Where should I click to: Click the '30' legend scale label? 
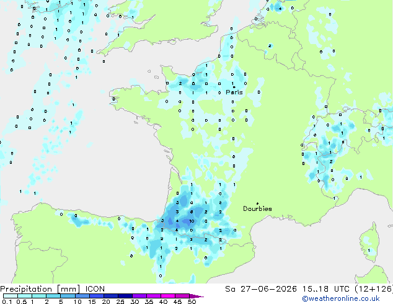point(135,302)
